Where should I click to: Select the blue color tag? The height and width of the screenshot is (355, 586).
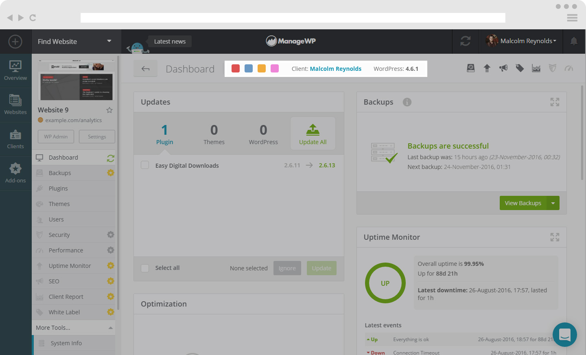click(x=249, y=68)
